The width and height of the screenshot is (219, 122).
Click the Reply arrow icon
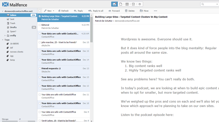click(x=75, y=11)
